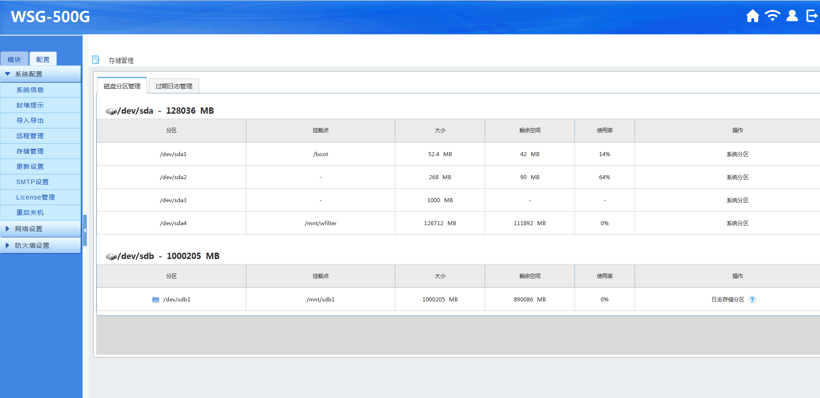820x398 pixels.
Task: Expand the 网络设置 section
Action: (x=28, y=229)
